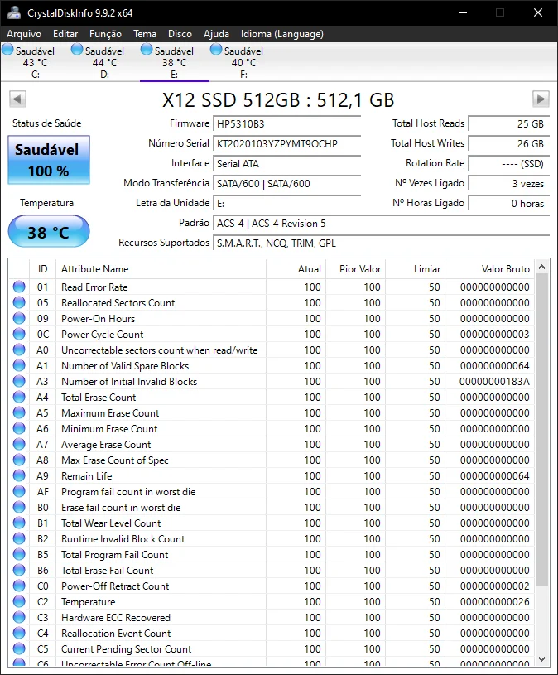Open the Disco menu
558x675 pixels.
coord(180,34)
